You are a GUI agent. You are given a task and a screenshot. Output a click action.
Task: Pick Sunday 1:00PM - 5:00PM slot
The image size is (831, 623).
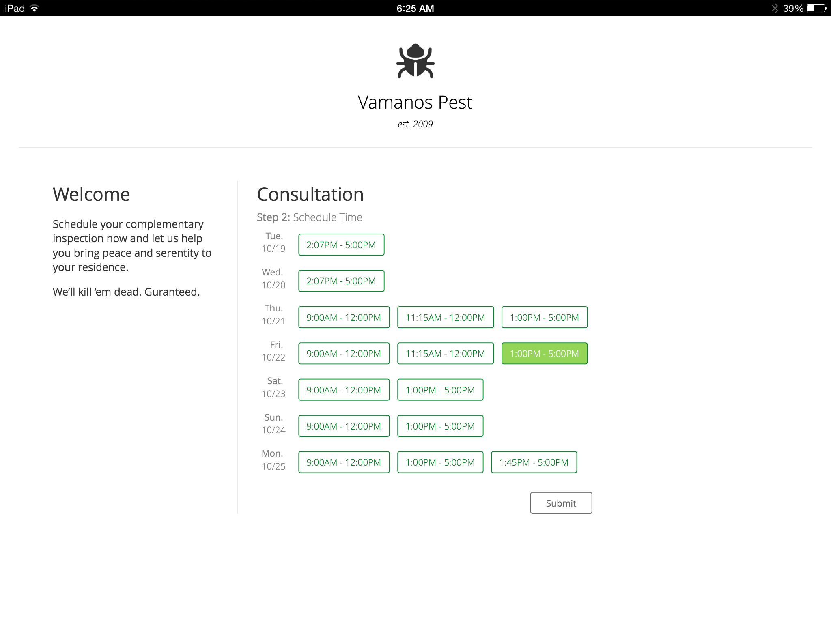[440, 426]
